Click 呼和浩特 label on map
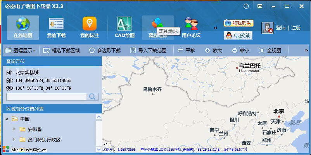The image size is (311, 155). coord(247,114)
